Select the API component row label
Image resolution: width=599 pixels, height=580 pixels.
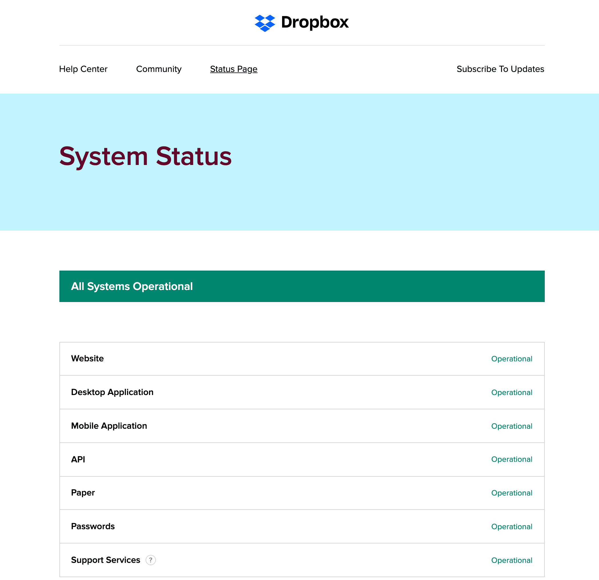click(x=78, y=459)
